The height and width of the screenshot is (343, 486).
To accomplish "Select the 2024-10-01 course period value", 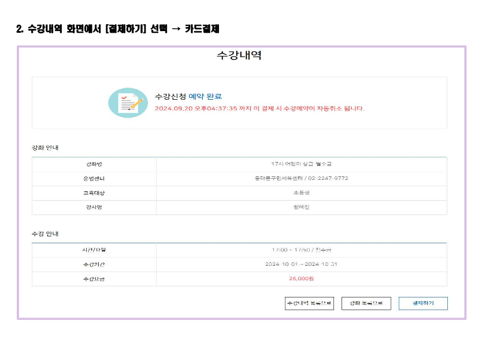I will (301, 265).
